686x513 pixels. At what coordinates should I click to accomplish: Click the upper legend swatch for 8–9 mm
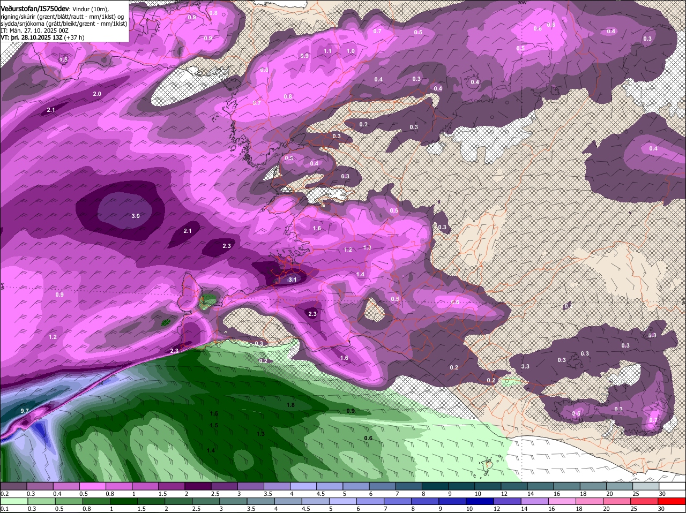pos(434,486)
